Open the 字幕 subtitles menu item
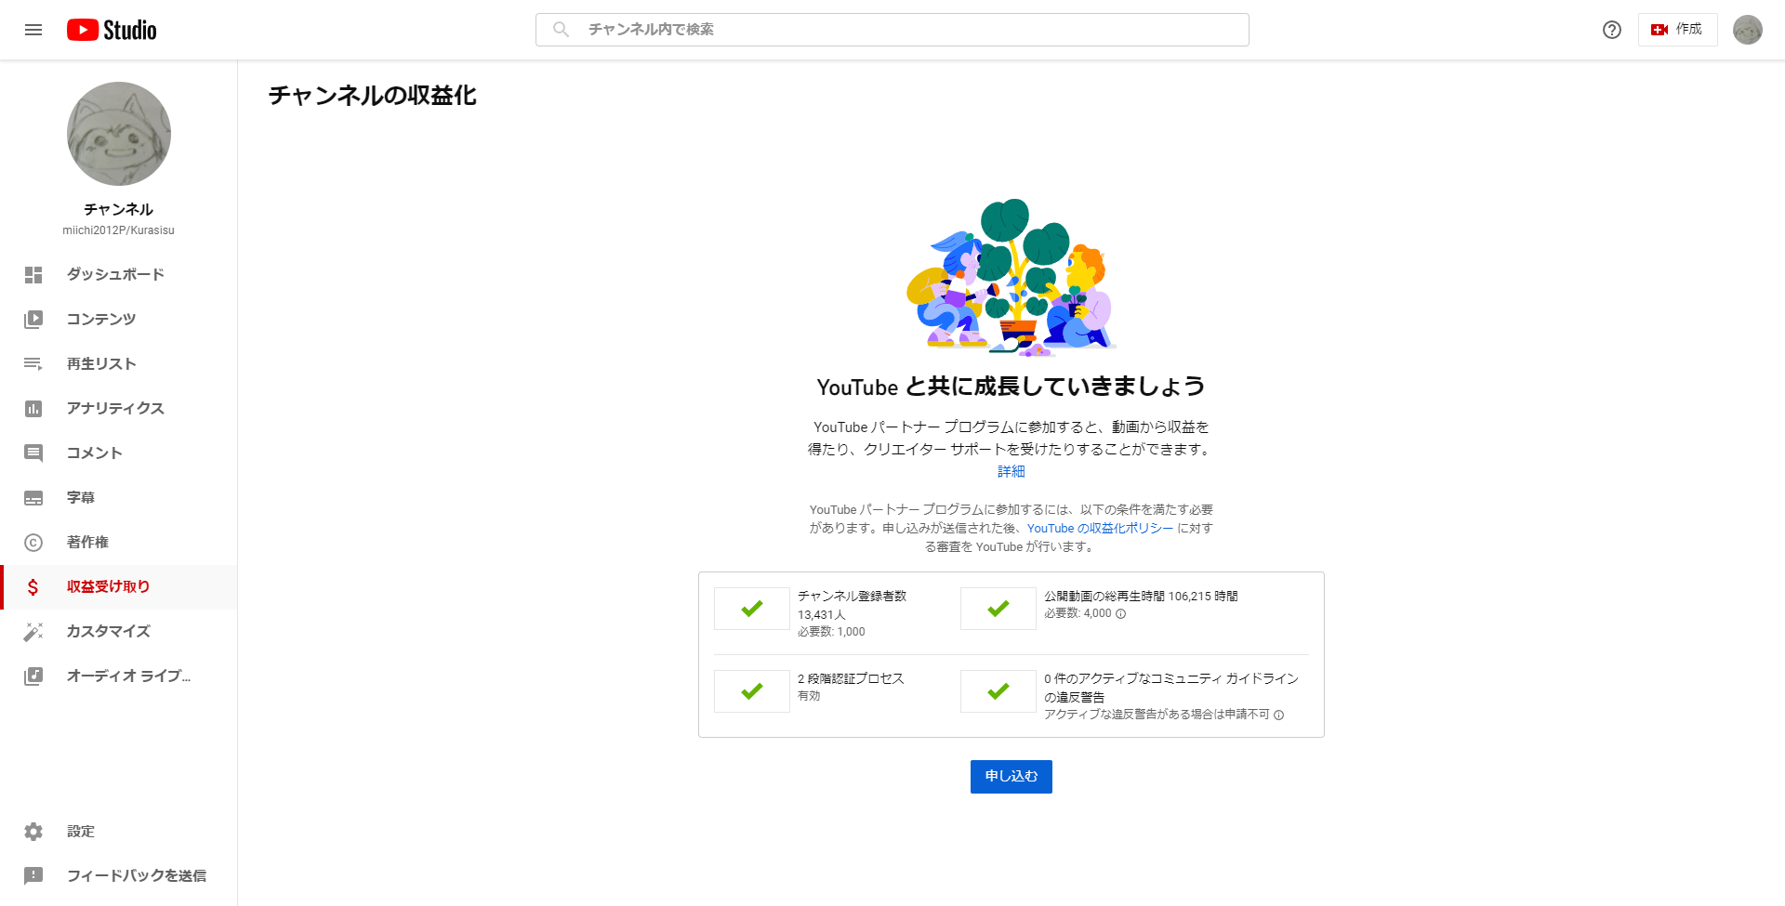The image size is (1785, 906). click(x=119, y=498)
